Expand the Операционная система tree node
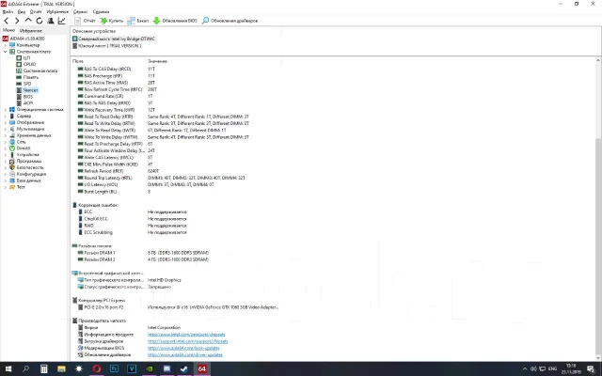The image size is (602, 376). pos(5,110)
